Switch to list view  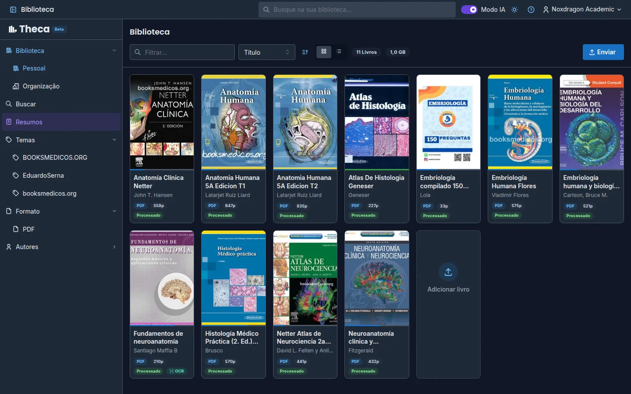coord(339,52)
